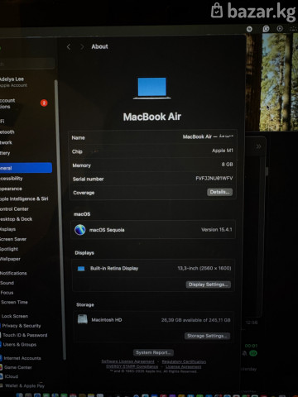Select the highlighted General sidebar item

click(26, 168)
